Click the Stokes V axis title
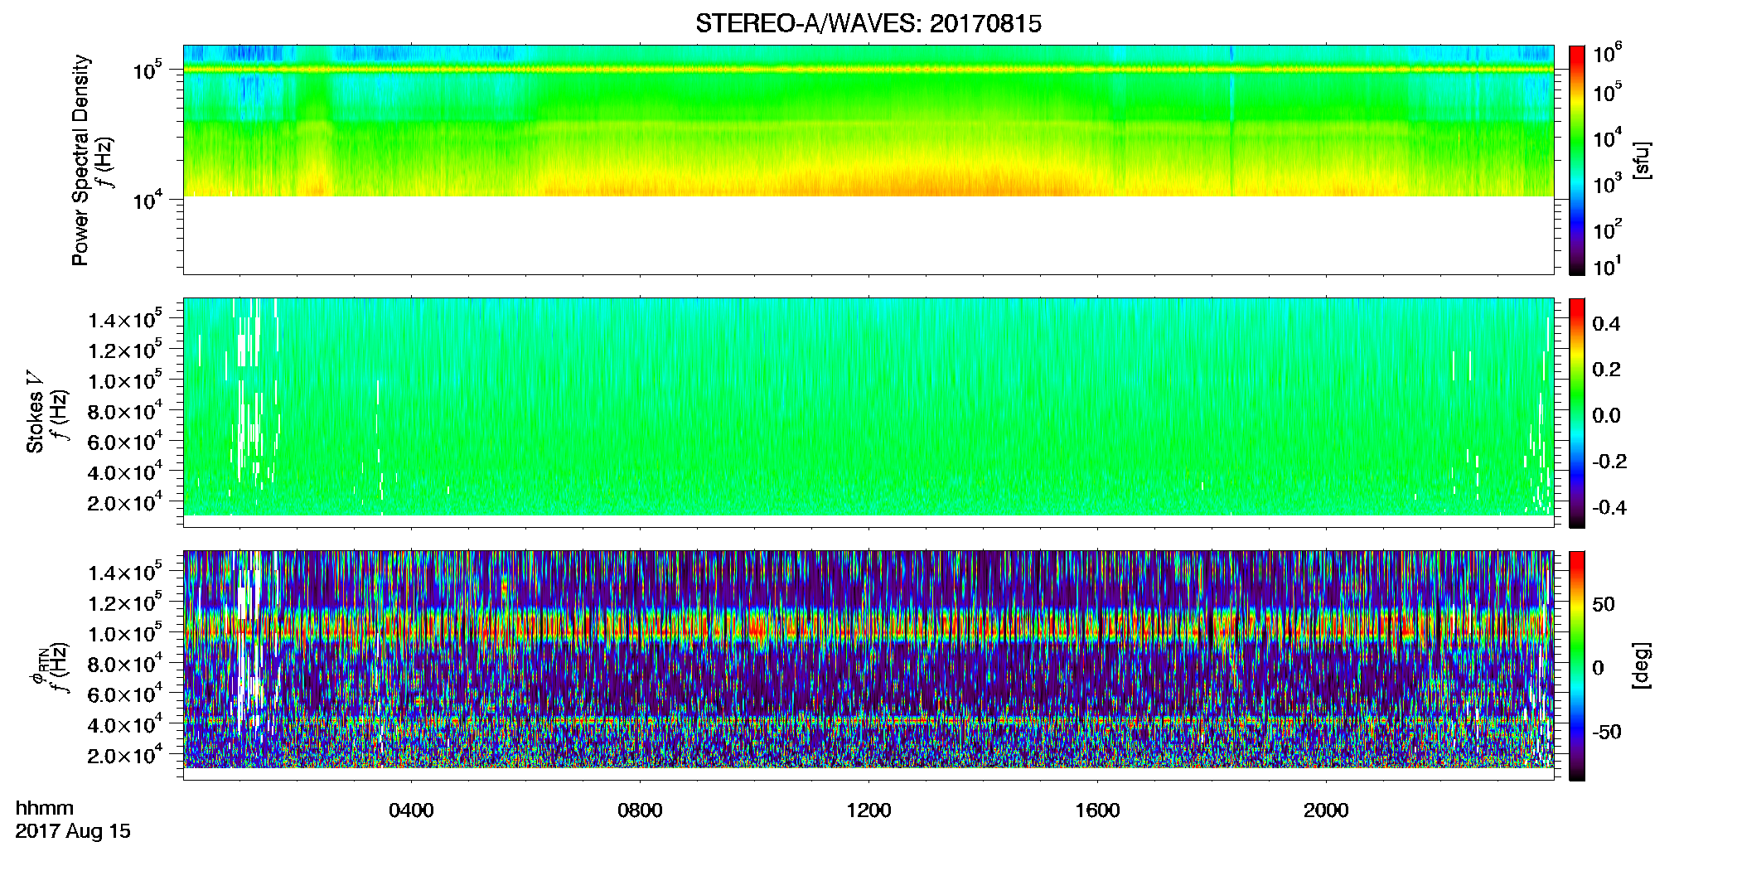The height and width of the screenshot is (895, 1737). [x=36, y=412]
